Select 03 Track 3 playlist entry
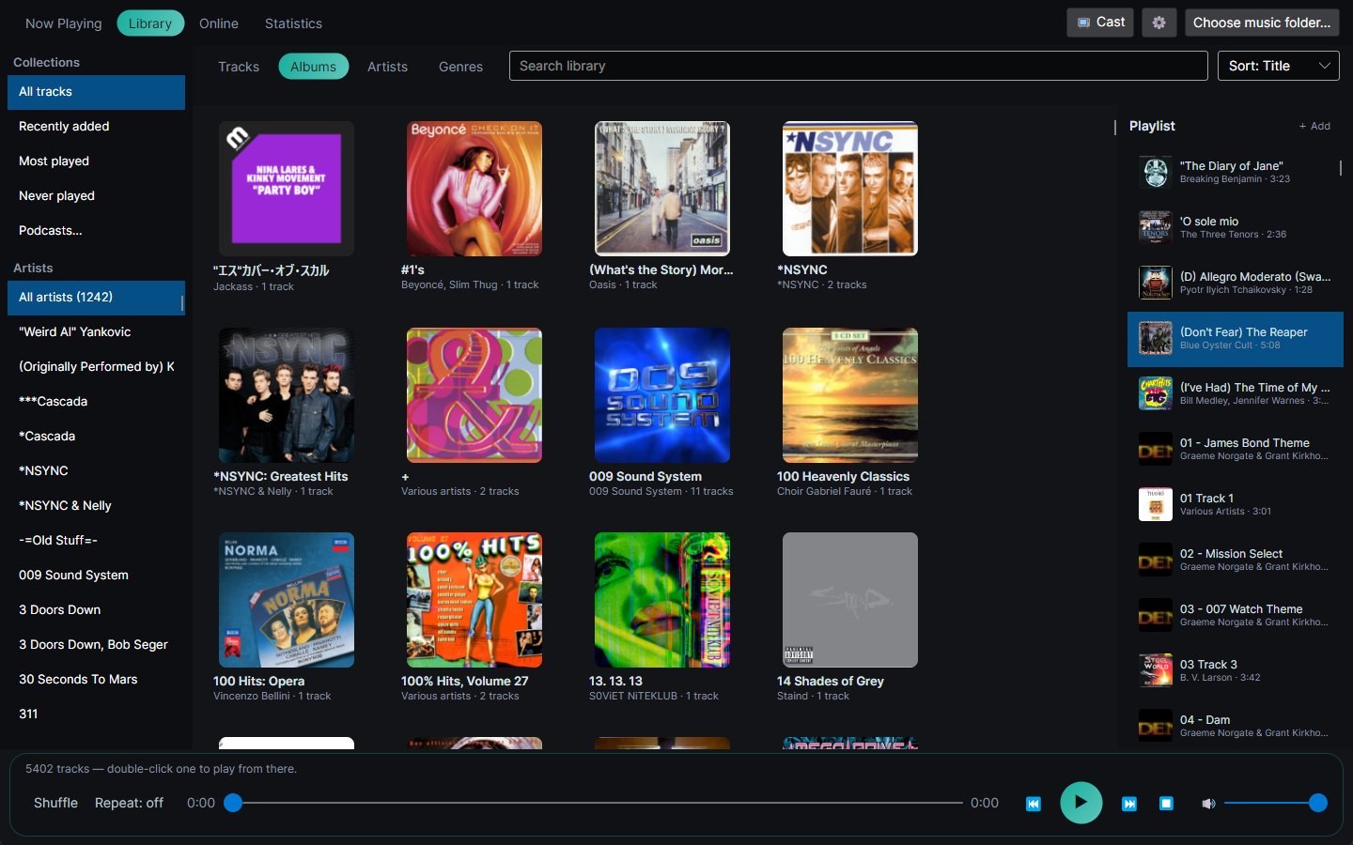 [x=1235, y=671]
